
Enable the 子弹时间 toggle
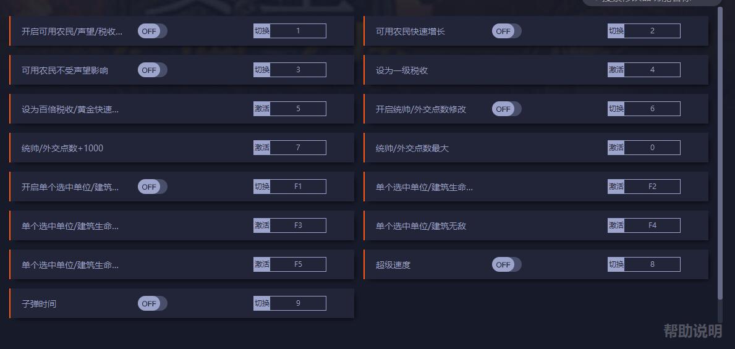pyautogui.click(x=152, y=303)
